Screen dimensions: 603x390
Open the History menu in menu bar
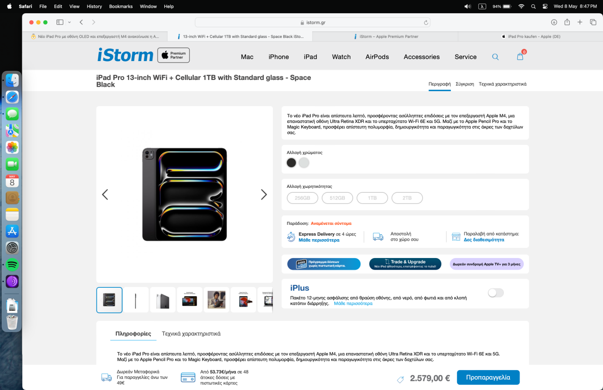coord(94,6)
